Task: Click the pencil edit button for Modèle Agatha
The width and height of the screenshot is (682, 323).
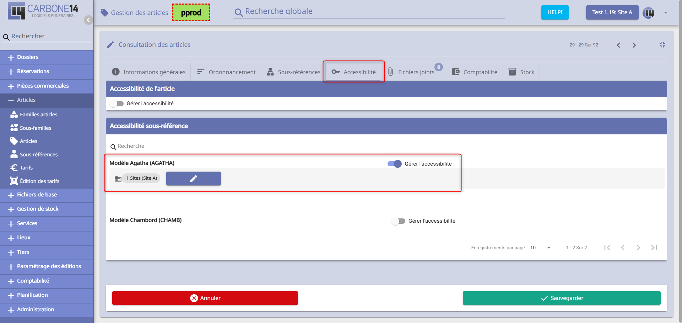Action: [x=193, y=179]
